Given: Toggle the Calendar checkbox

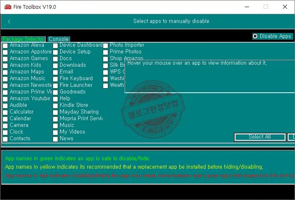Looking at the screenshot, I should [5, 119].
